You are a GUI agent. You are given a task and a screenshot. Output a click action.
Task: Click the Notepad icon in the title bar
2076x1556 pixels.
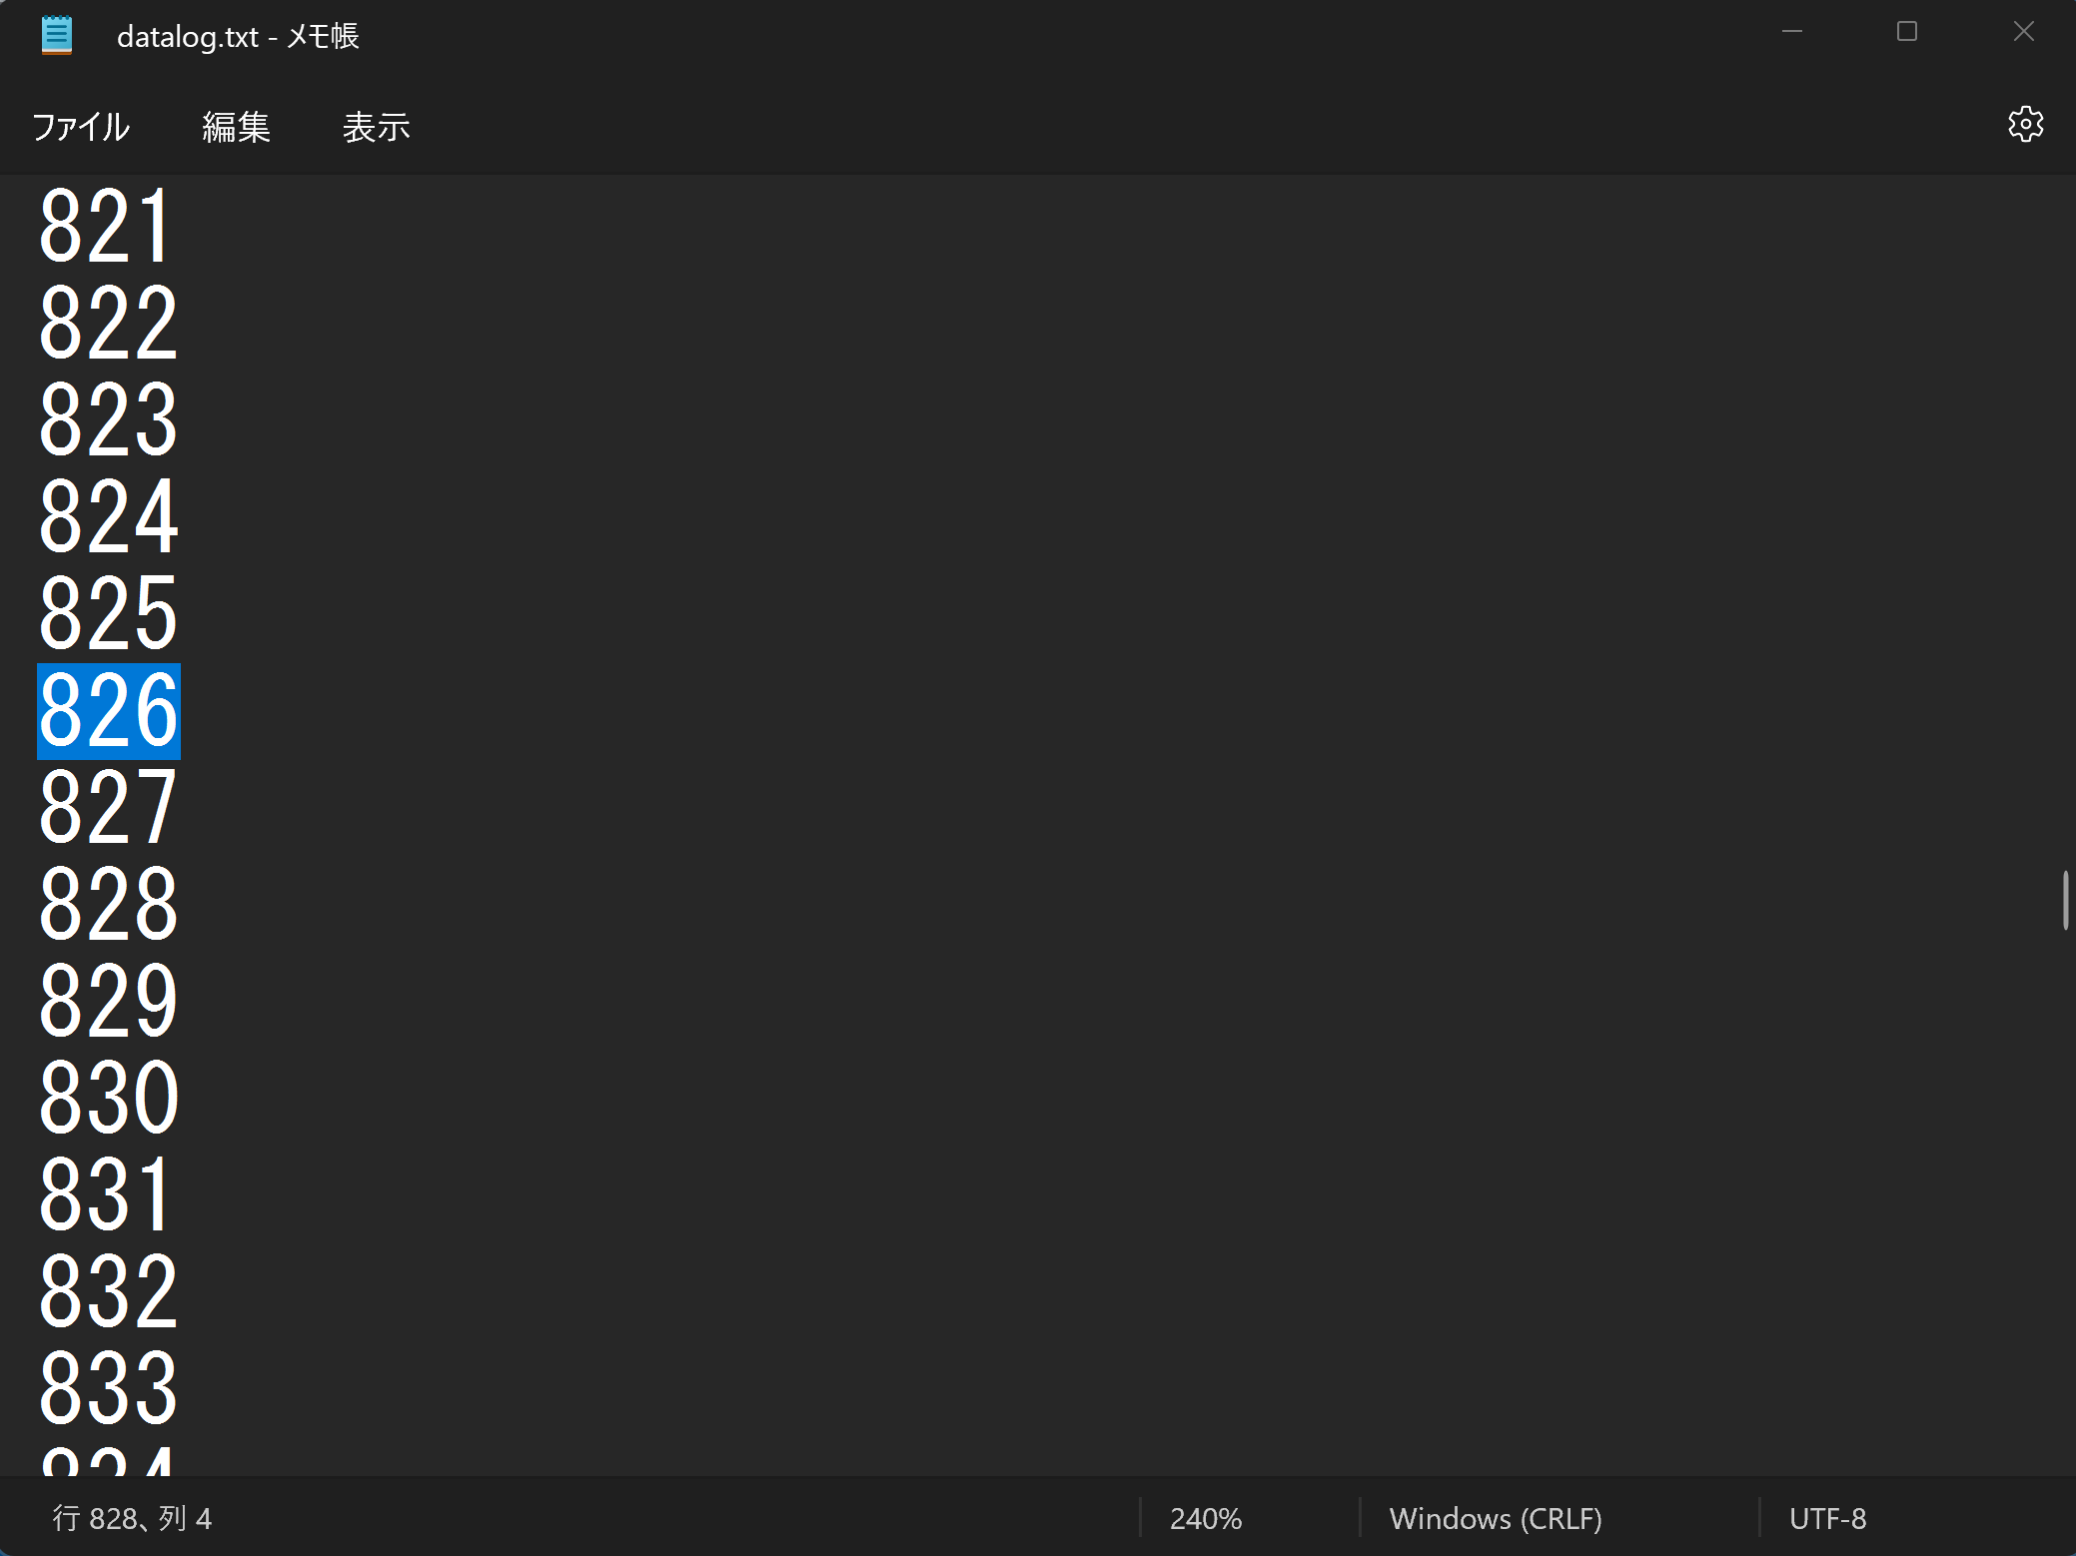(57, 33)
